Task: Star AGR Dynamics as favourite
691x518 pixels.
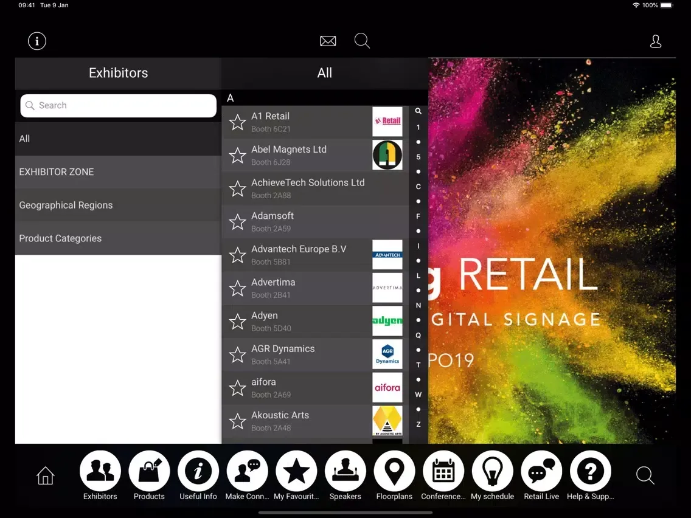Action: (237, 354)
